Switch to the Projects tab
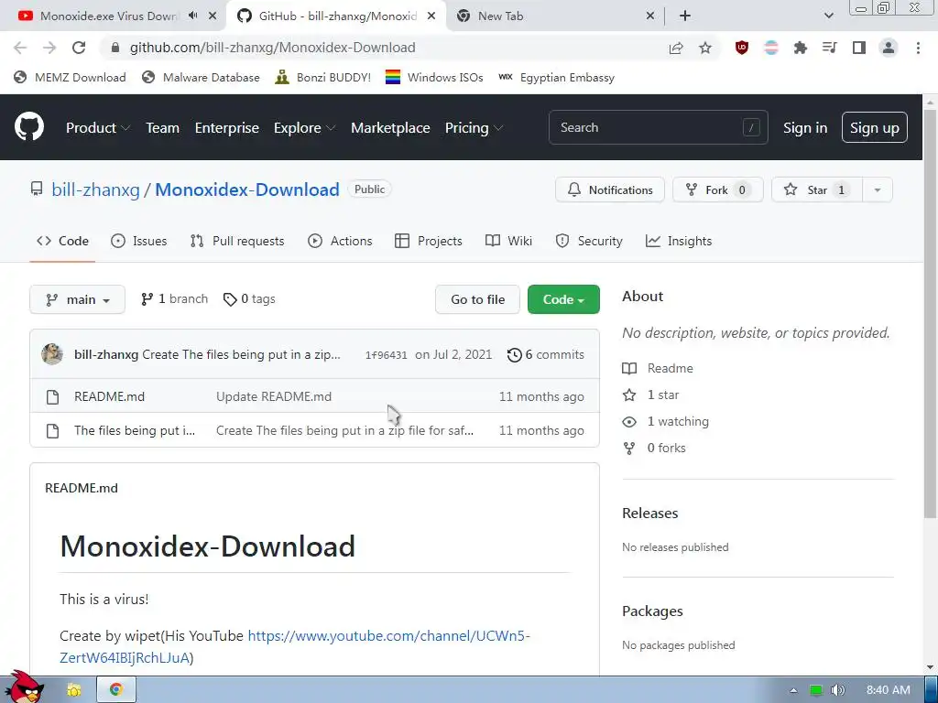938x703 pixels. (x=429, y=241)
